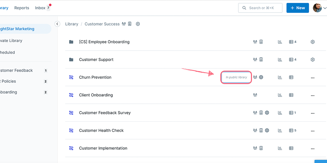
Task: Open data table icon for Customer Feedback Survey
Action: [x=291, y=113]
